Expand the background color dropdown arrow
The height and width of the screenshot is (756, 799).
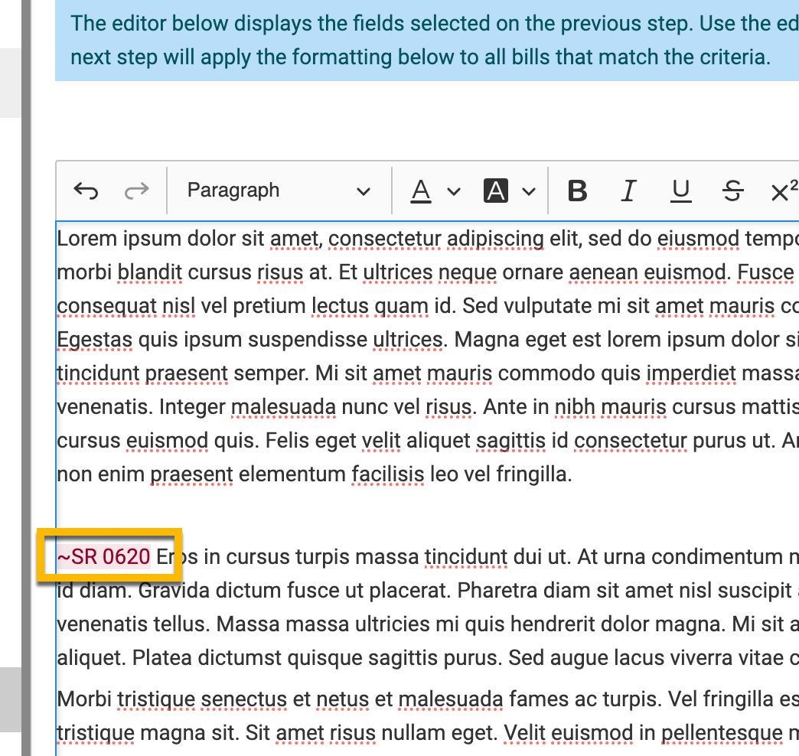529,191
